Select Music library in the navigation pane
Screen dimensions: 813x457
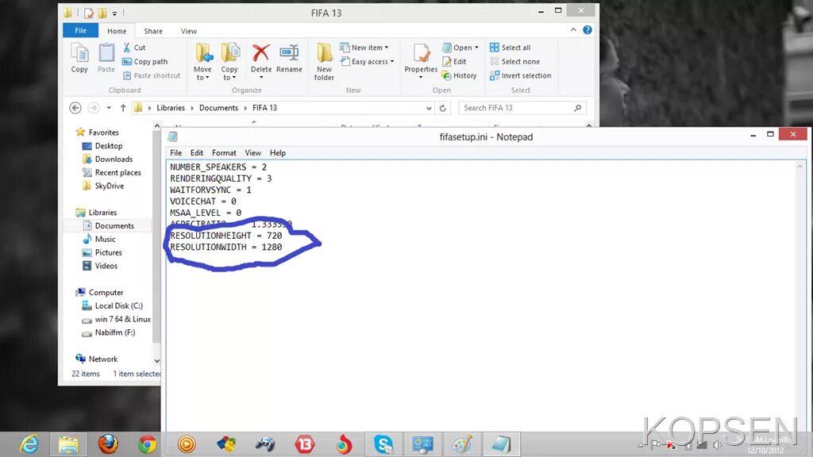tap(105, 239)
